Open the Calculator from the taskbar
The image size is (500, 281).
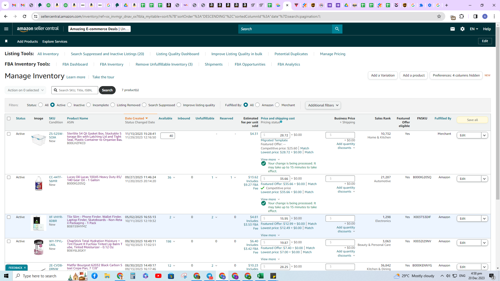pyautogui.click(x=133, y=276)
